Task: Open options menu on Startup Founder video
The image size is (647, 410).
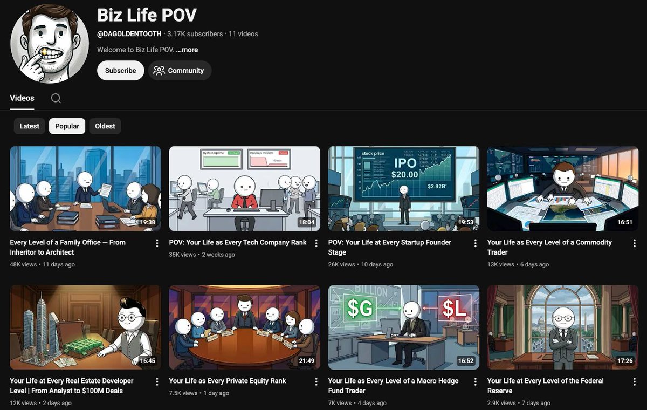Action: pos(475,243)
